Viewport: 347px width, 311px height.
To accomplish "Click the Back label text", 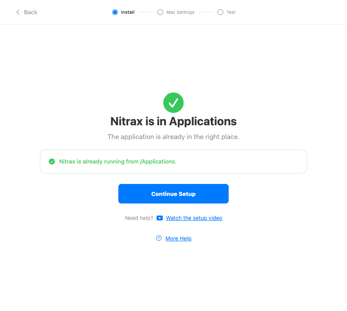I will (x=31, y=12).
